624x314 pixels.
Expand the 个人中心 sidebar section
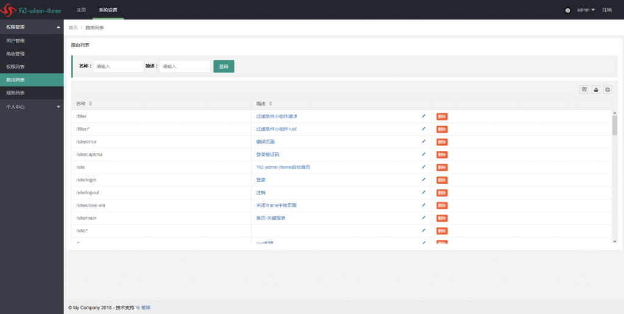click(x=32, y=106)
